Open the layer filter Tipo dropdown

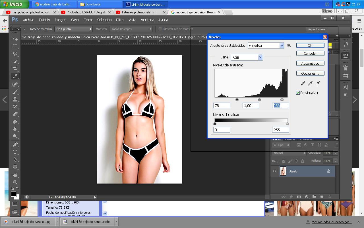(x=281, y=145)
